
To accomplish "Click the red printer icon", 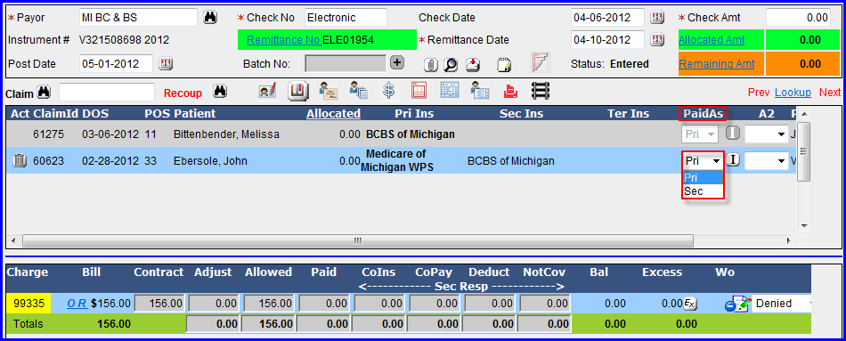I will pos(510,92).
